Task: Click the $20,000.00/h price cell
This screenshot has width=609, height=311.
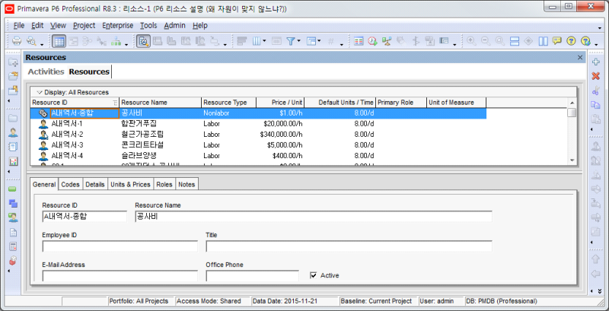Action: click(x=280, y=124)
